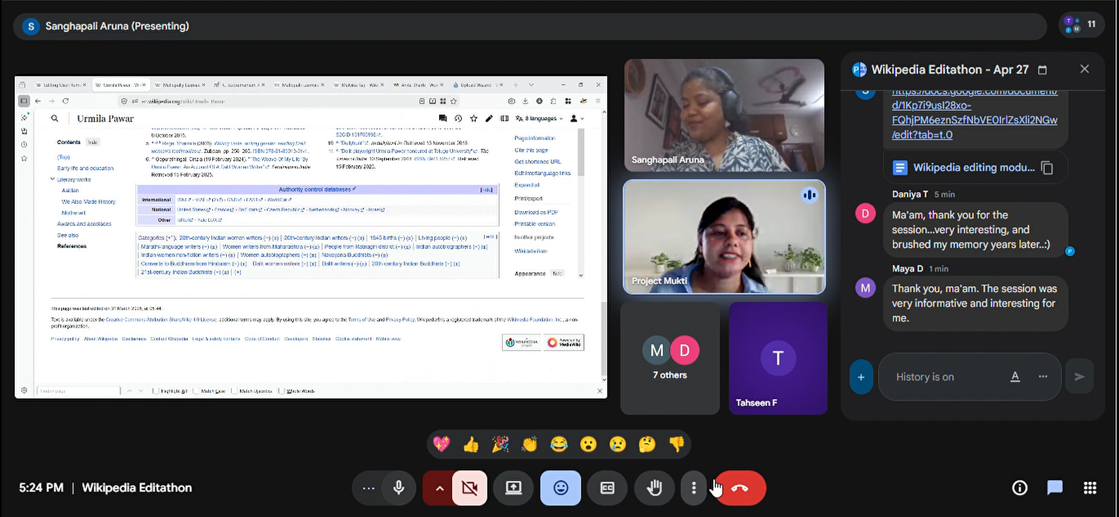
Task: Switch to the Urmila Pawar browser tab
Action: click(x=120, y=84)
